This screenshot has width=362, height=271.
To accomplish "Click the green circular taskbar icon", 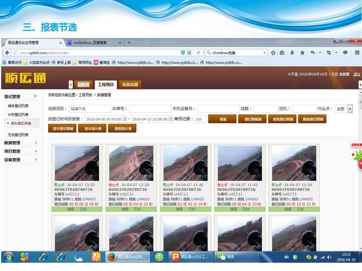I will [159, 257].
